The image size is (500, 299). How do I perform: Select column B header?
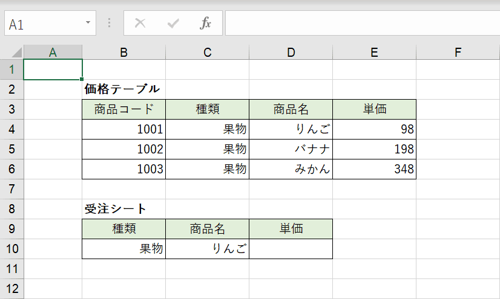[123, 52]
